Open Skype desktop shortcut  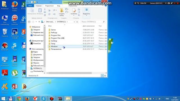[x=15, y=47]
